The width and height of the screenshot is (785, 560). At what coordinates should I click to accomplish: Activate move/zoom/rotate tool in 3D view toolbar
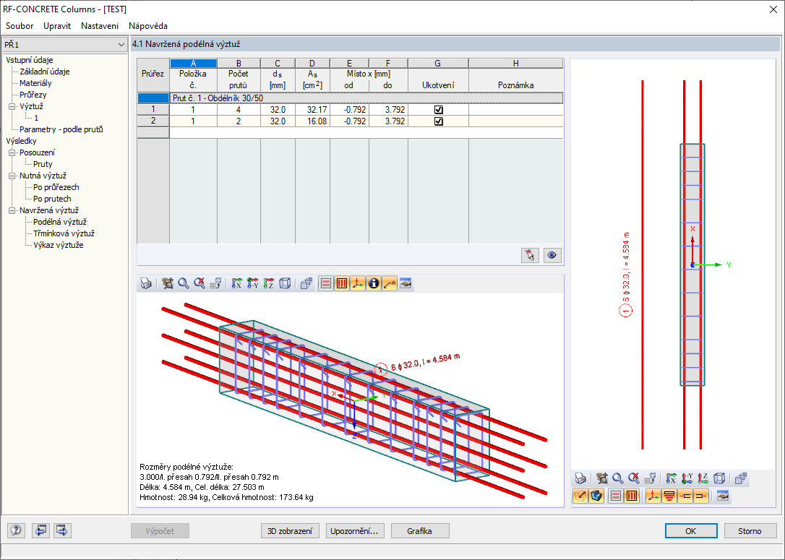tap(168, 284)
